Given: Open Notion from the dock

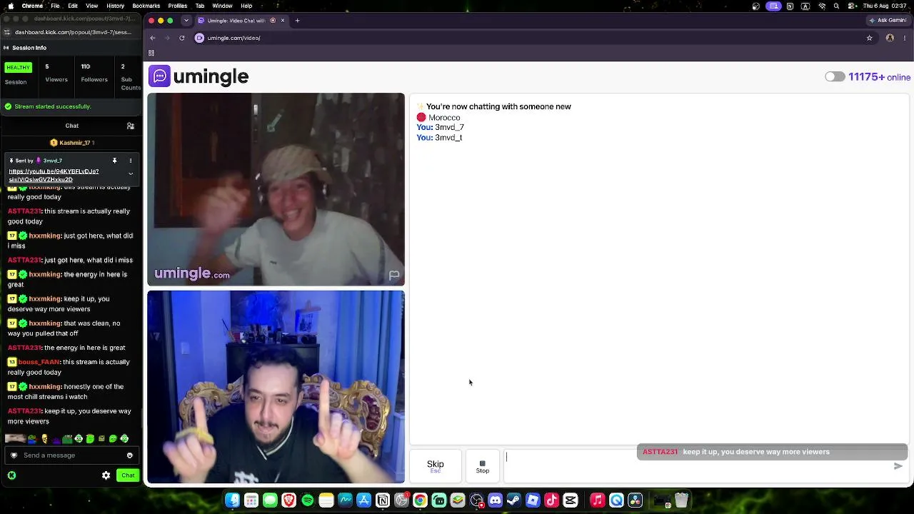Looking at the screenshot, I should click(383, 500).
